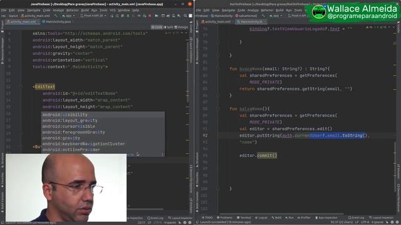Select MainActivity.kt editor tab

[x=251, y=22]
